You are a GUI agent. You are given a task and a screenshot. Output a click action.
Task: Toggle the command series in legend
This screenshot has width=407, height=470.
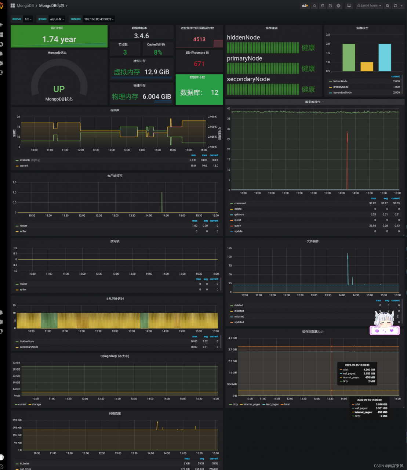click(240, 203)
